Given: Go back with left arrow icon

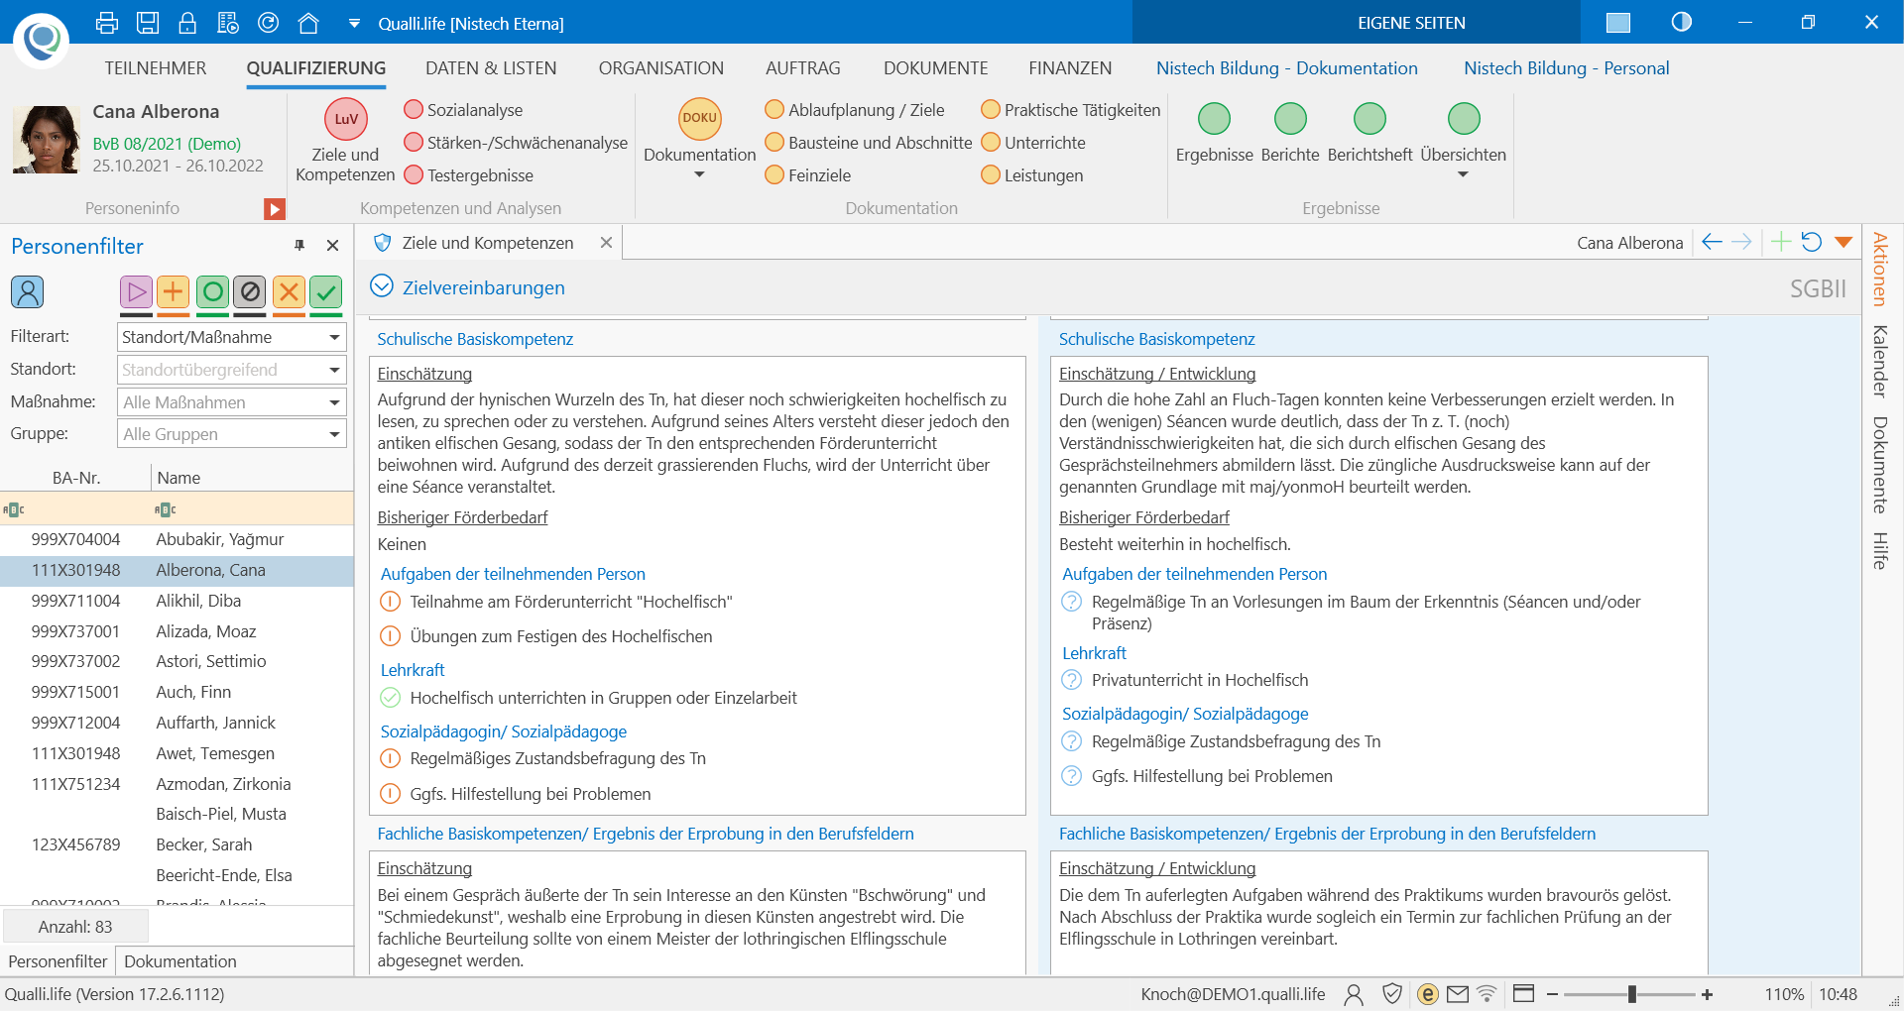Looking at the screenshot, I should click(1712, 242).
